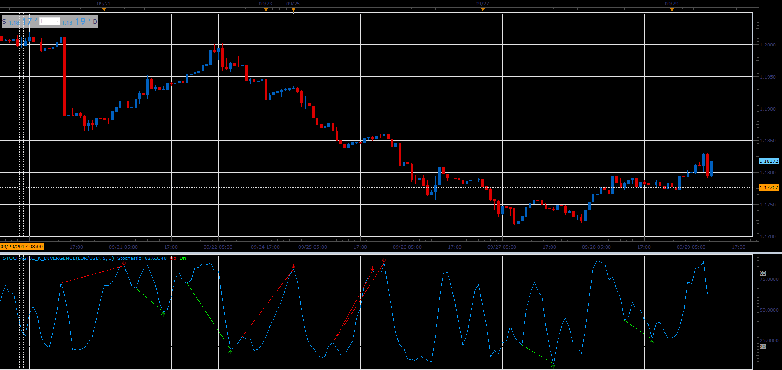Screen dimensions: 782x370
Task: Click the STOCHASTIC_K_DIVERGENCE(EUR/USD, 5, 3) indicator label
Action: pyautogui.click(x=58, y=258)
